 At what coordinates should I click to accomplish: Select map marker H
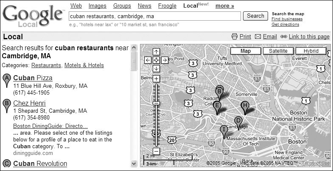click(x=245, y=106)
